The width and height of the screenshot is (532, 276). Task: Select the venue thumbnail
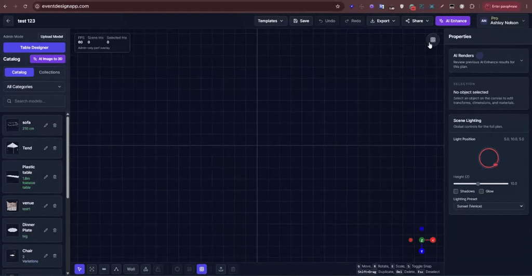pyautogui.click(x=12, y=205)
